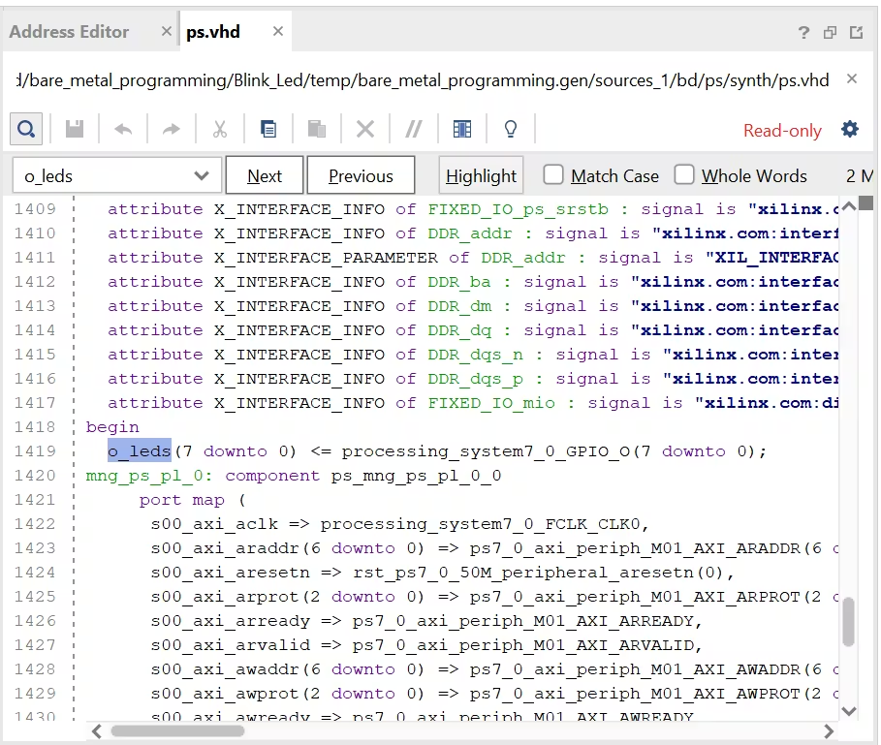The height and width of the screenshot is (745, 881).
Task: Click the toggle line comments icon
Action: click(x=414, y=130)
